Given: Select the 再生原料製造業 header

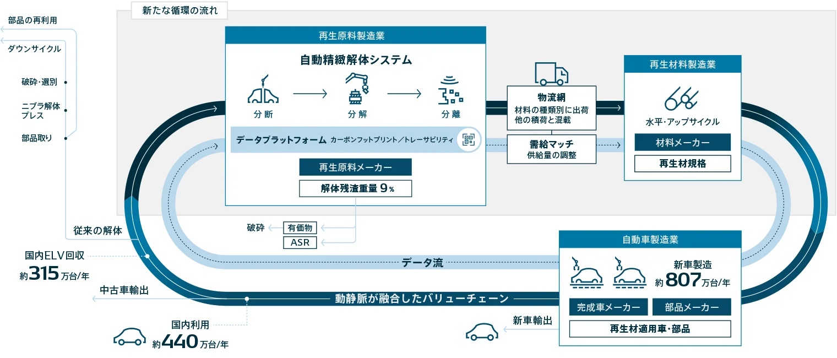Looking at the screenshot, I should (x=355, y=36).
